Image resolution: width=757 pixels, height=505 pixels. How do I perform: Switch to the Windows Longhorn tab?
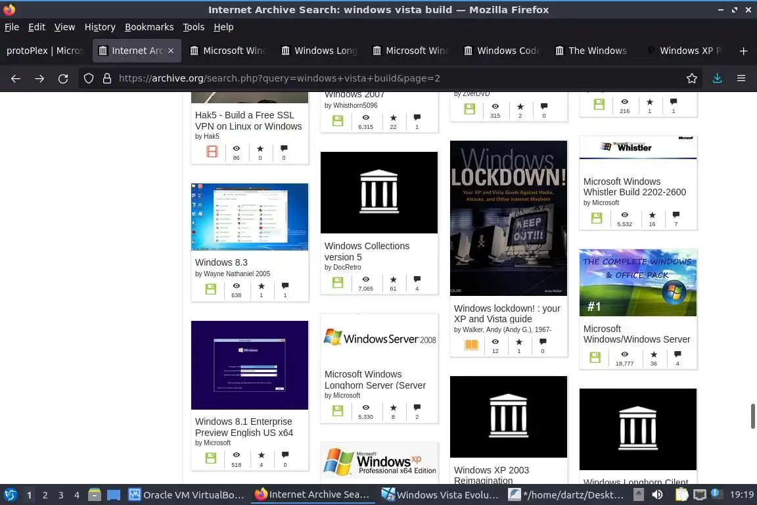[319, 51]
